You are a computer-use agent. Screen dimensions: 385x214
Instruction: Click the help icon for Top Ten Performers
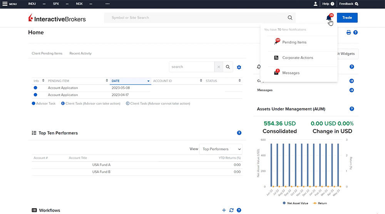239,133
